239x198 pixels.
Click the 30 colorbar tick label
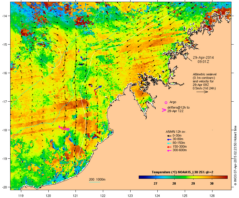click(212, 183)
